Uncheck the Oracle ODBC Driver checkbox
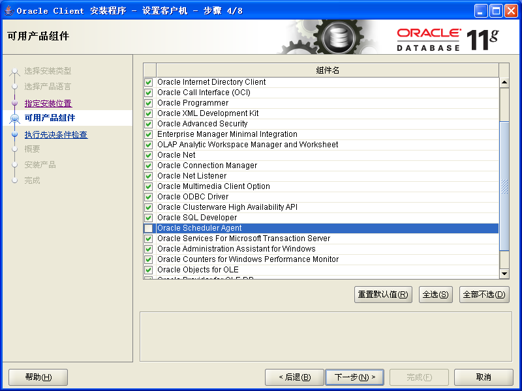Image resolution: width=522 pixels, height=391 pixels. pos(149,197)
